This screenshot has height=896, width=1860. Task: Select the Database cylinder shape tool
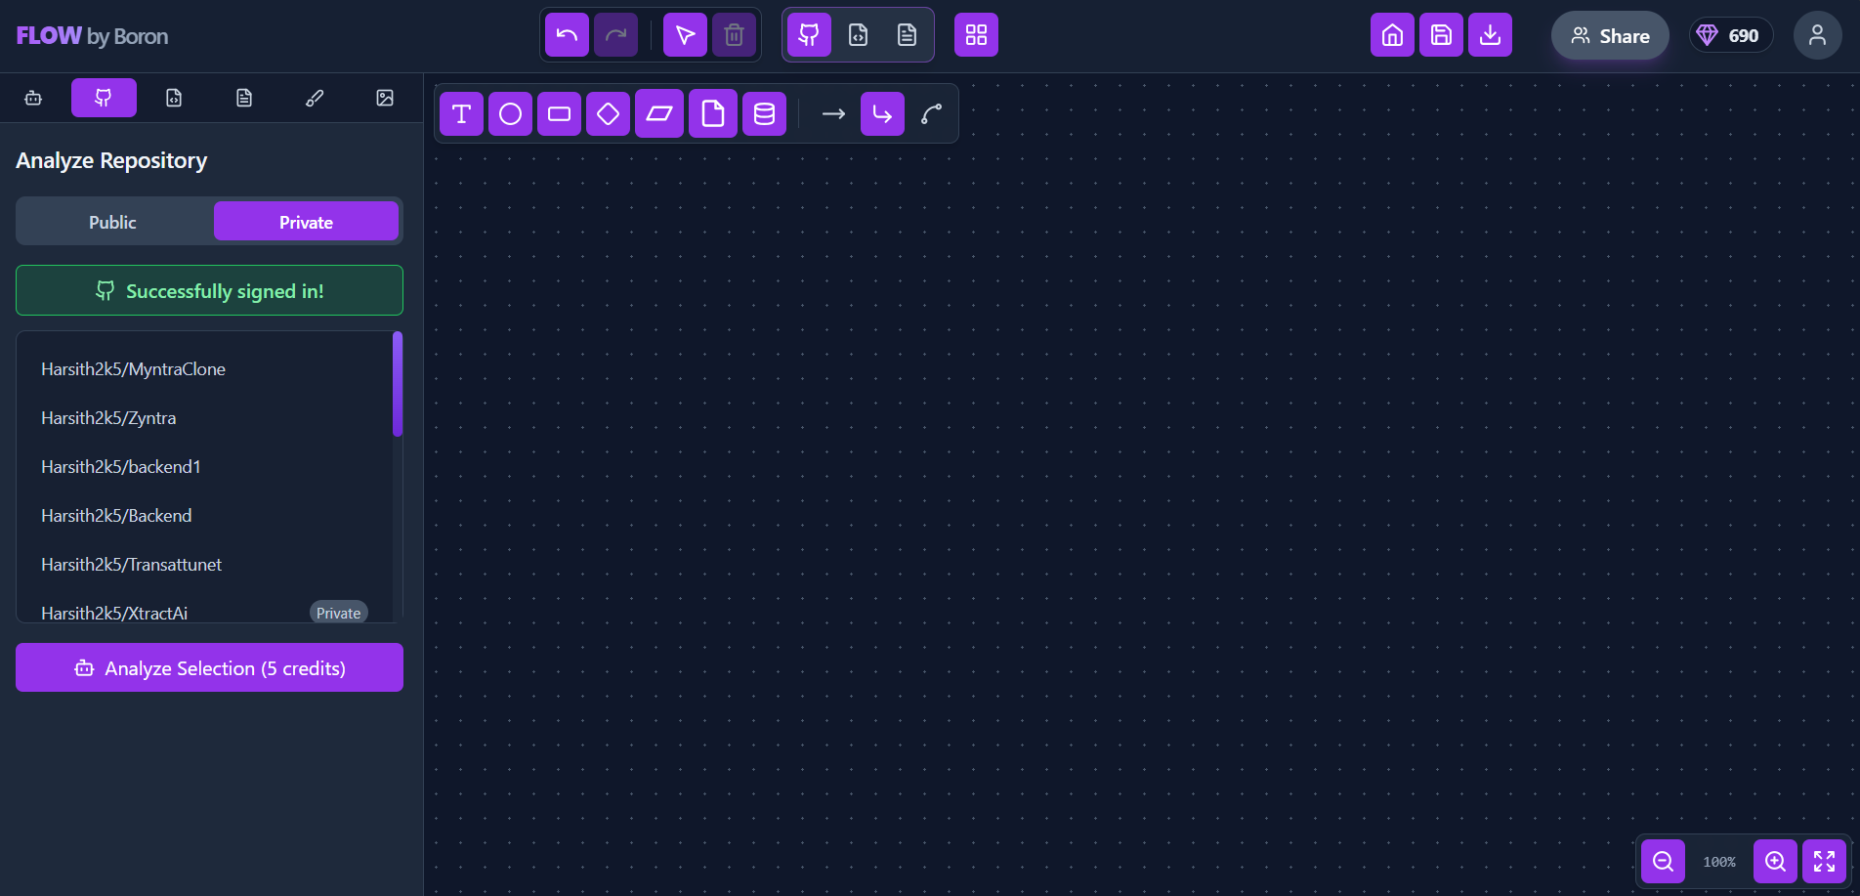coord(764,113)
